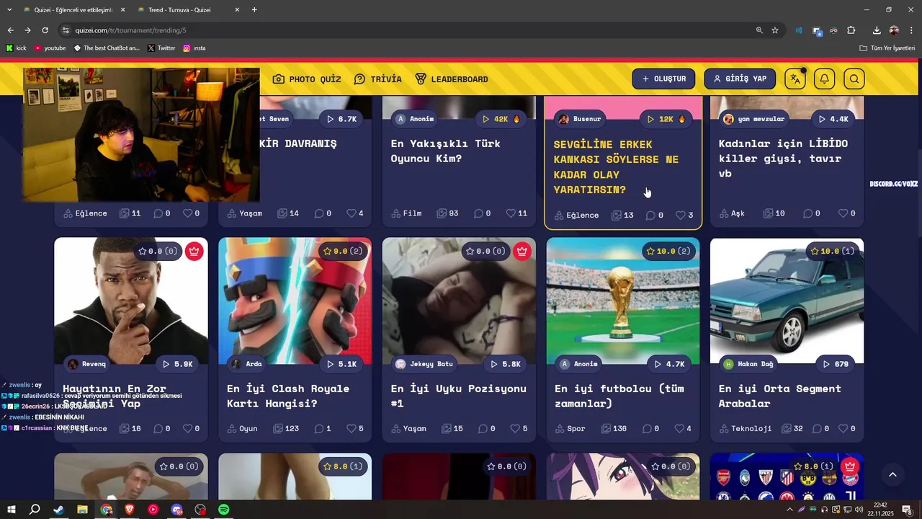Screen dimensions: 922x519
Task: Open the TRİVİA menu item
Action: click(x=378, y=79)
